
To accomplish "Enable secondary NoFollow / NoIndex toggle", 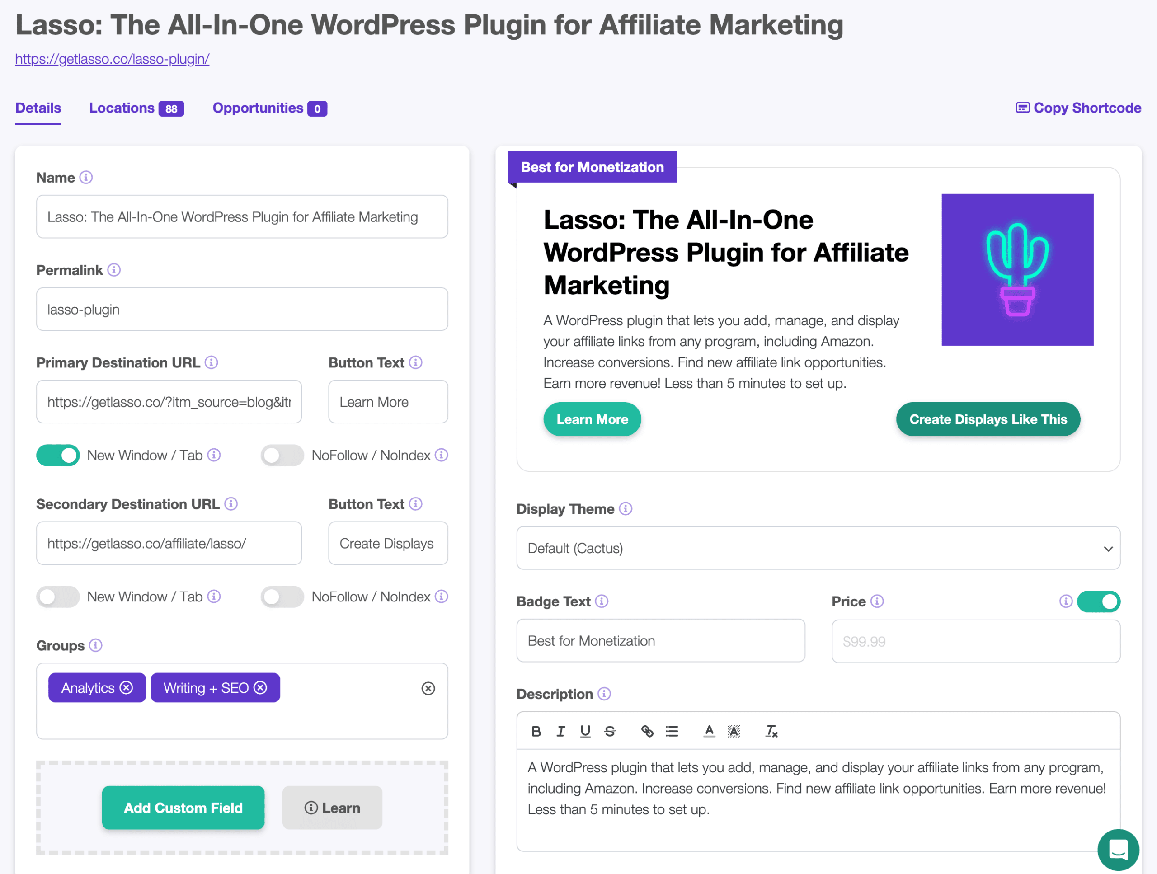I will click(x=282, y=596).
